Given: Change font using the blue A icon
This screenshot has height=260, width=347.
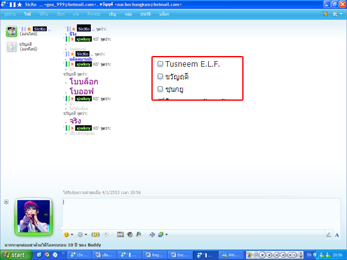Looking at the screenshot, I should coord(337,235).
